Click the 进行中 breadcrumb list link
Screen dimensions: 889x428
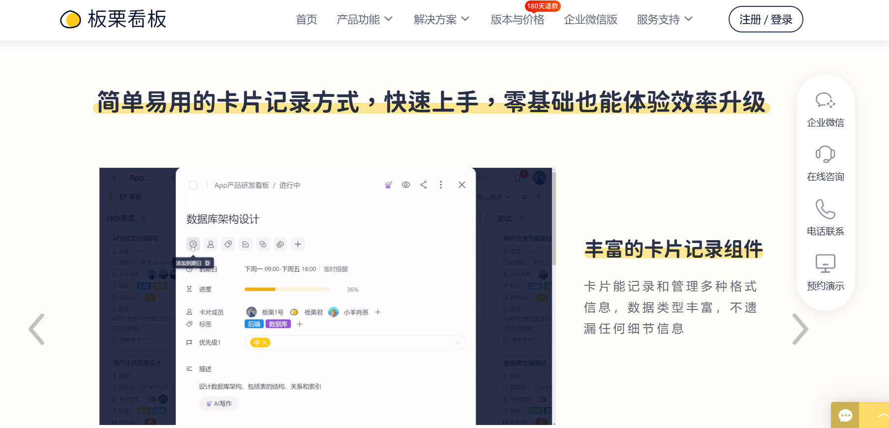pyautogui.click(x=290, y=185)
